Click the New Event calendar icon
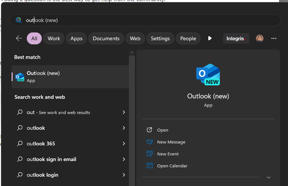Viewport: 288px width, 186px height. click(150, 154)
